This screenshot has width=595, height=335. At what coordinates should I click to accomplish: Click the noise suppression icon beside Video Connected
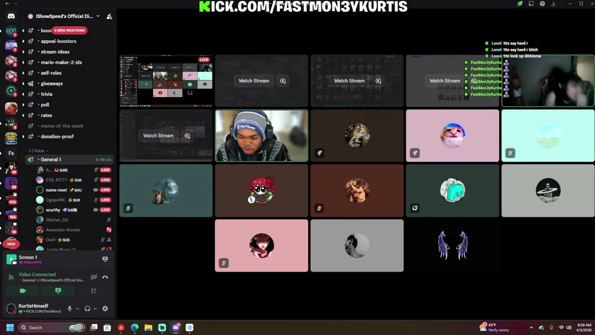[x=94, y=277]
